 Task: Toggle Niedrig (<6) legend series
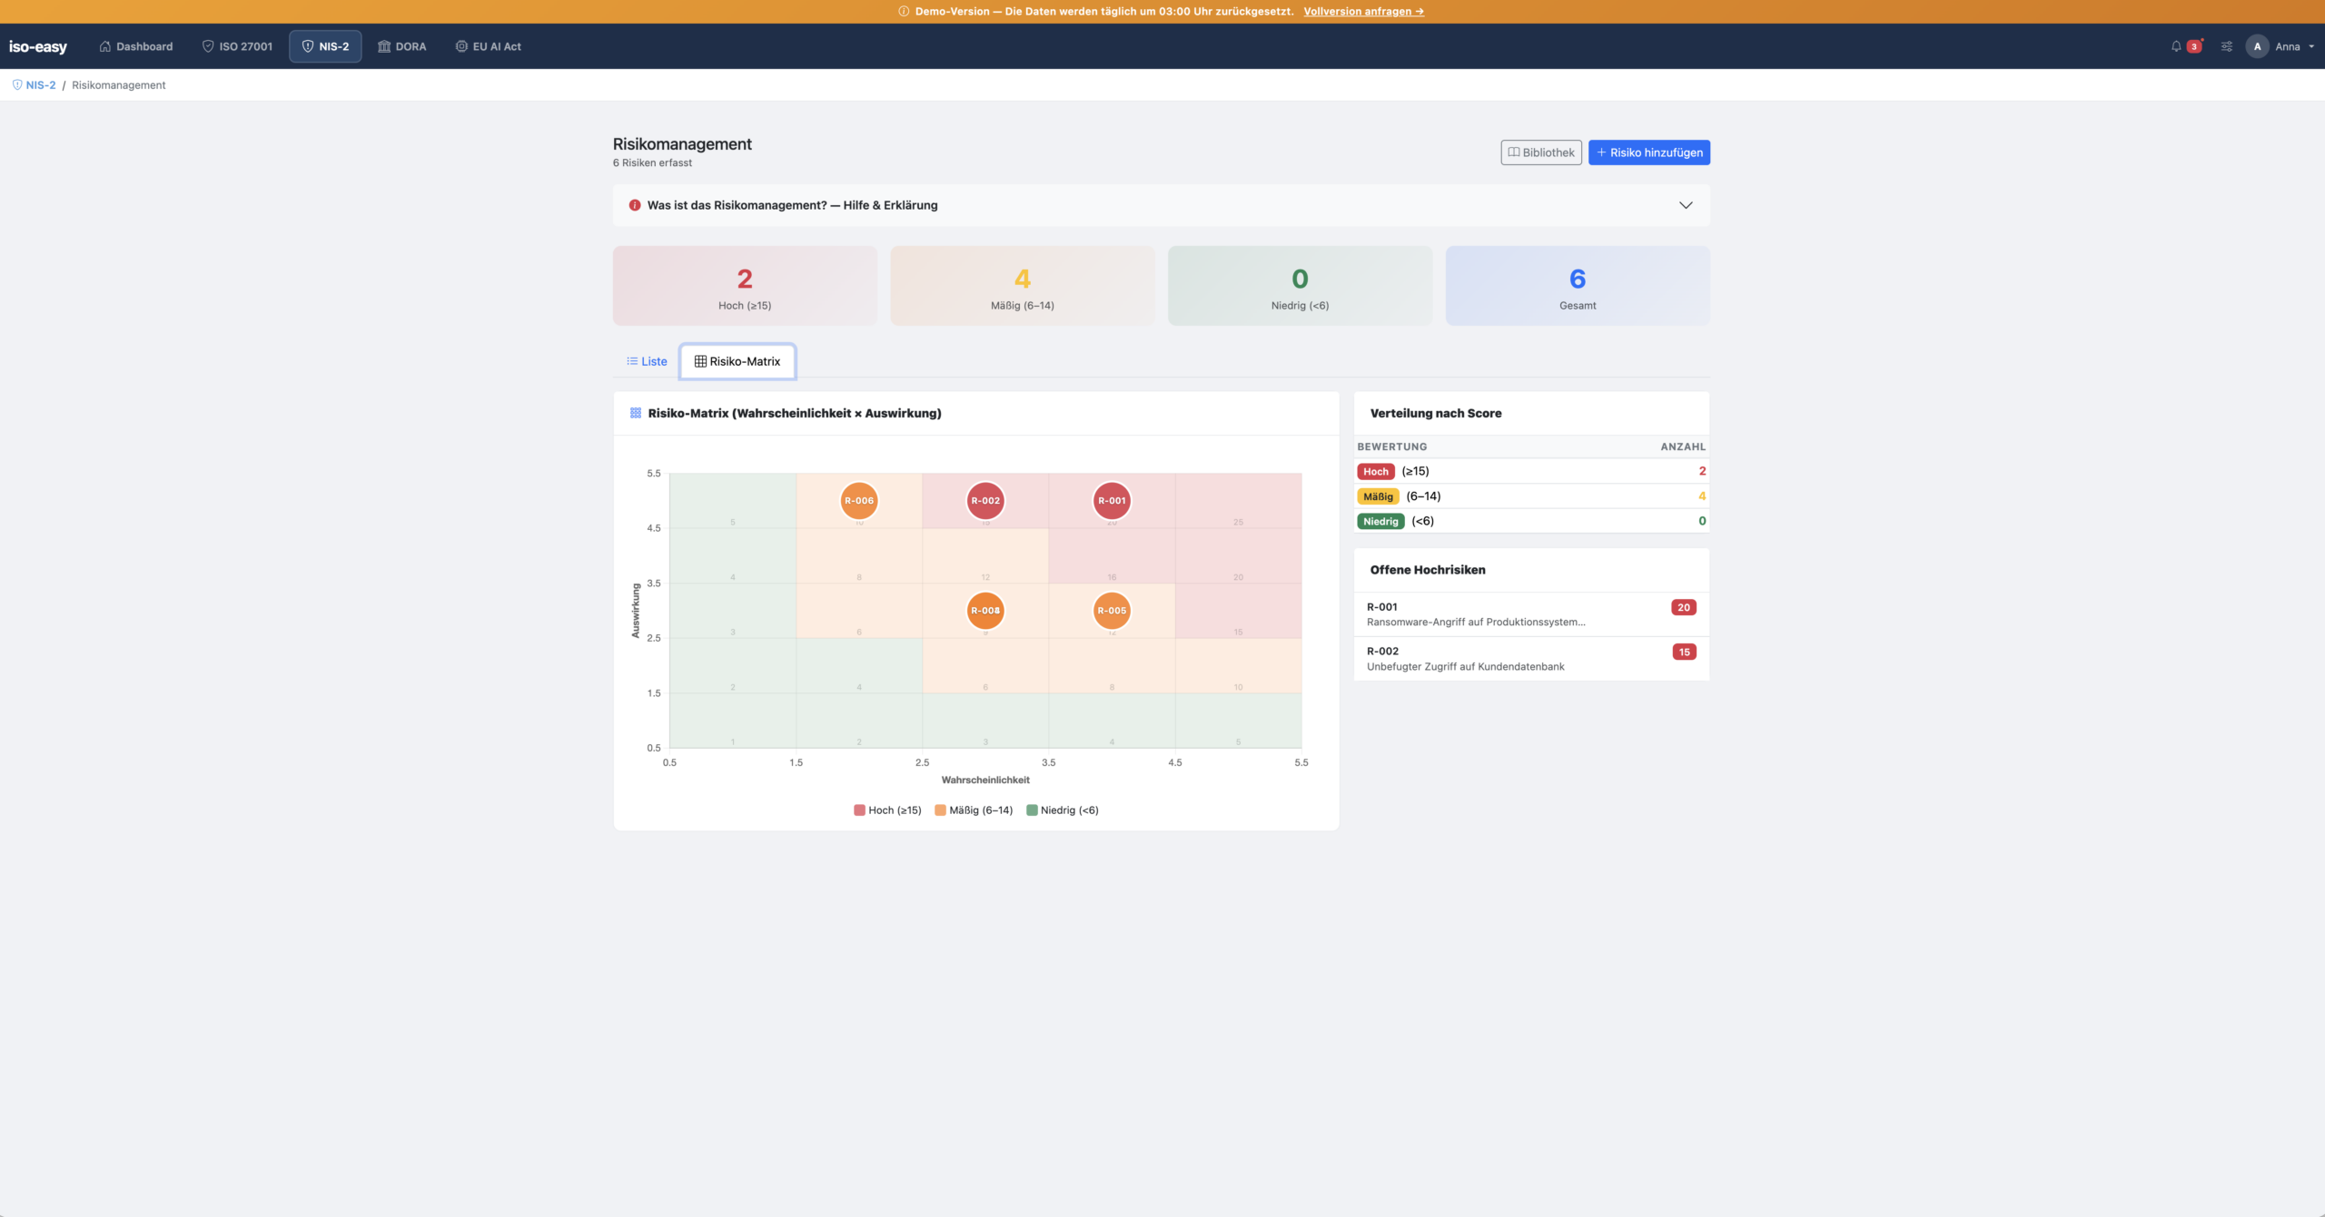click(x=1062, y=810)
